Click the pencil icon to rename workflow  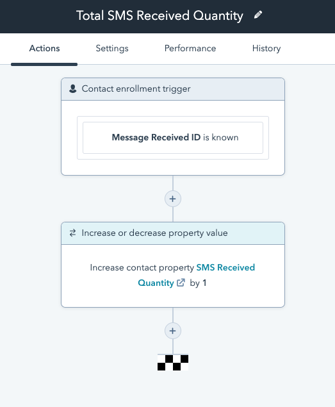pos(258,15)
